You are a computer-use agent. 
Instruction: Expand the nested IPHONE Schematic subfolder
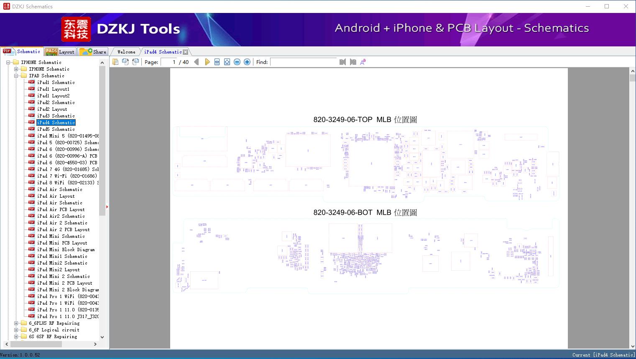(16, 69)
